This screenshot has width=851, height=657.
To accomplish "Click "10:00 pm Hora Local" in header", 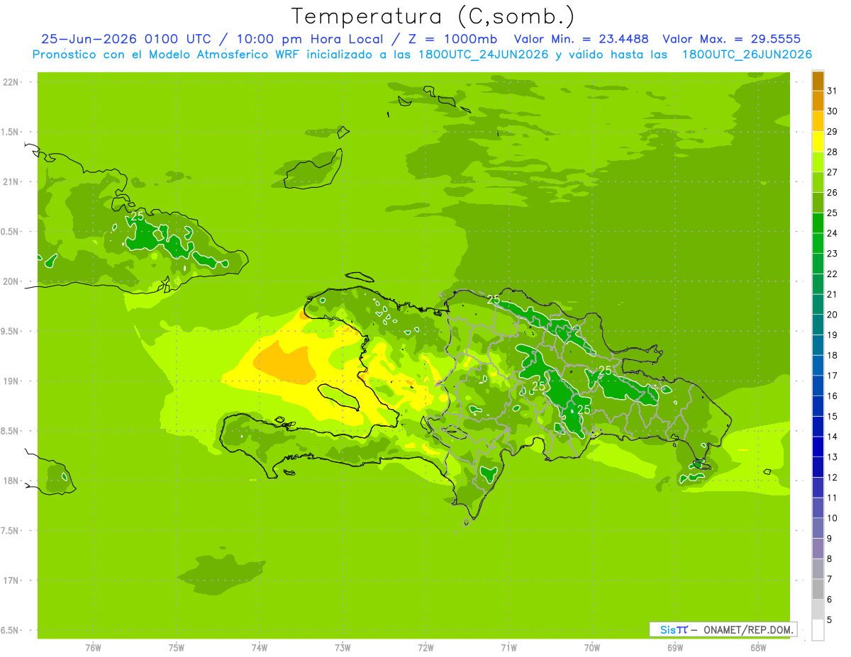I will [x=308, y=39].
